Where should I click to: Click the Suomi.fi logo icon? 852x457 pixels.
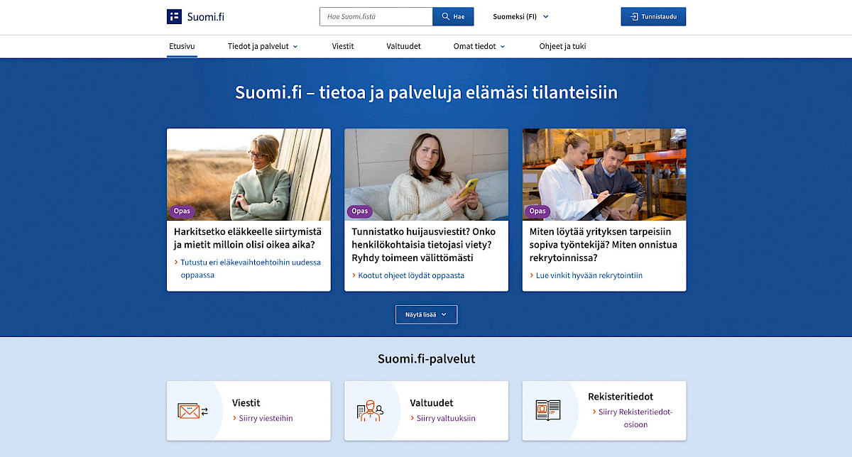point(175,17)
